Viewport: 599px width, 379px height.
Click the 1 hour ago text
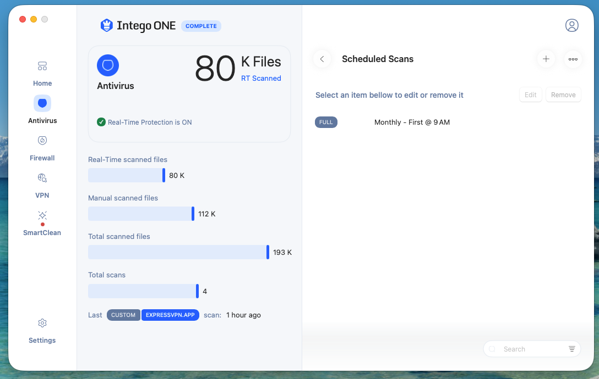(x=243, y=315)
